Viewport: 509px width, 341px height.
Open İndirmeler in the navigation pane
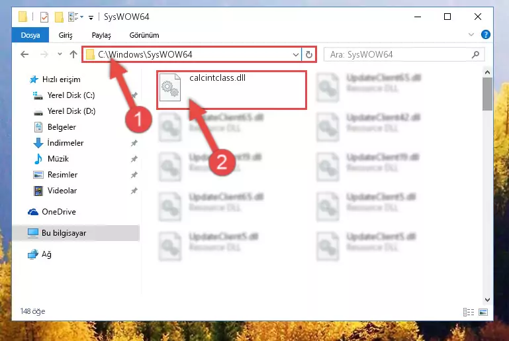pos(66,143)
